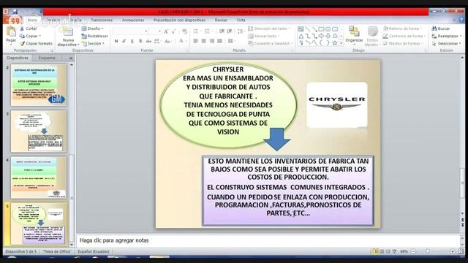This screenshot has height=263, width=468.
Task: Open Alinear texto dropdown
Action: 264,36
